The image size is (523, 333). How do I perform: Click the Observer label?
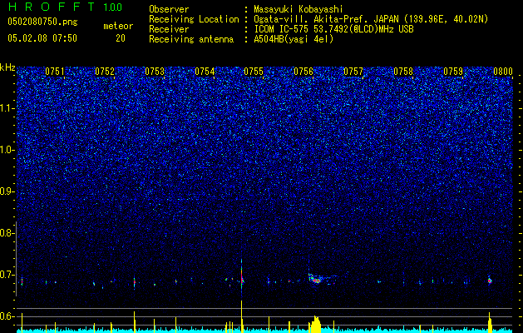169,9
